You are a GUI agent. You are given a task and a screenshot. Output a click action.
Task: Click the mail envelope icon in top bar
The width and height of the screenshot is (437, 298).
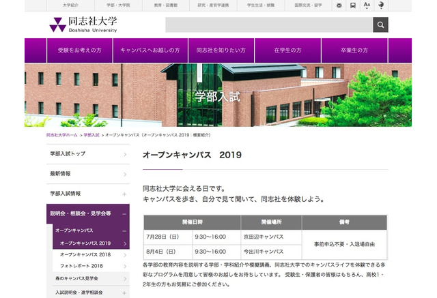point(339,5)
